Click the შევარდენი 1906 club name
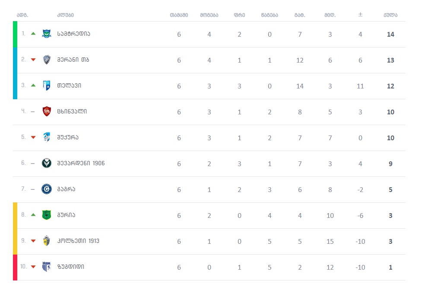This screenshot has width=421, height=296. (81, 163)
